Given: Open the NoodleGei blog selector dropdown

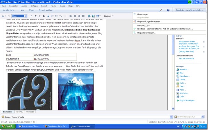Looking at the screenshot, I should coord(190,10).
